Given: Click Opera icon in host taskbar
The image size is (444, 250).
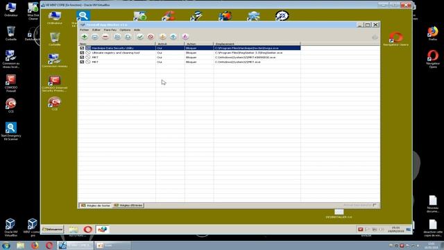Looking at the screenshot, I should coord(49,245).
